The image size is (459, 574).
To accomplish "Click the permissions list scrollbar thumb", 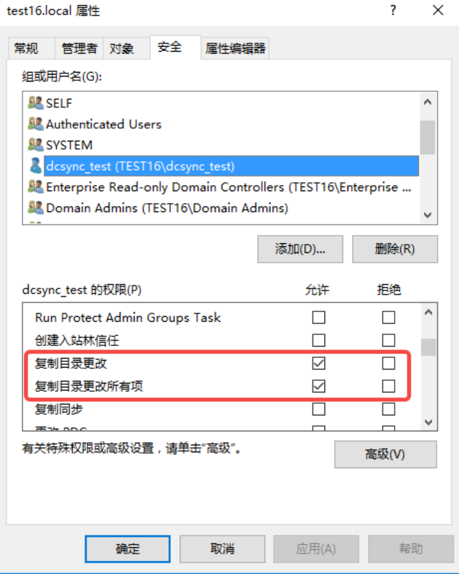I will pos(428,347).
